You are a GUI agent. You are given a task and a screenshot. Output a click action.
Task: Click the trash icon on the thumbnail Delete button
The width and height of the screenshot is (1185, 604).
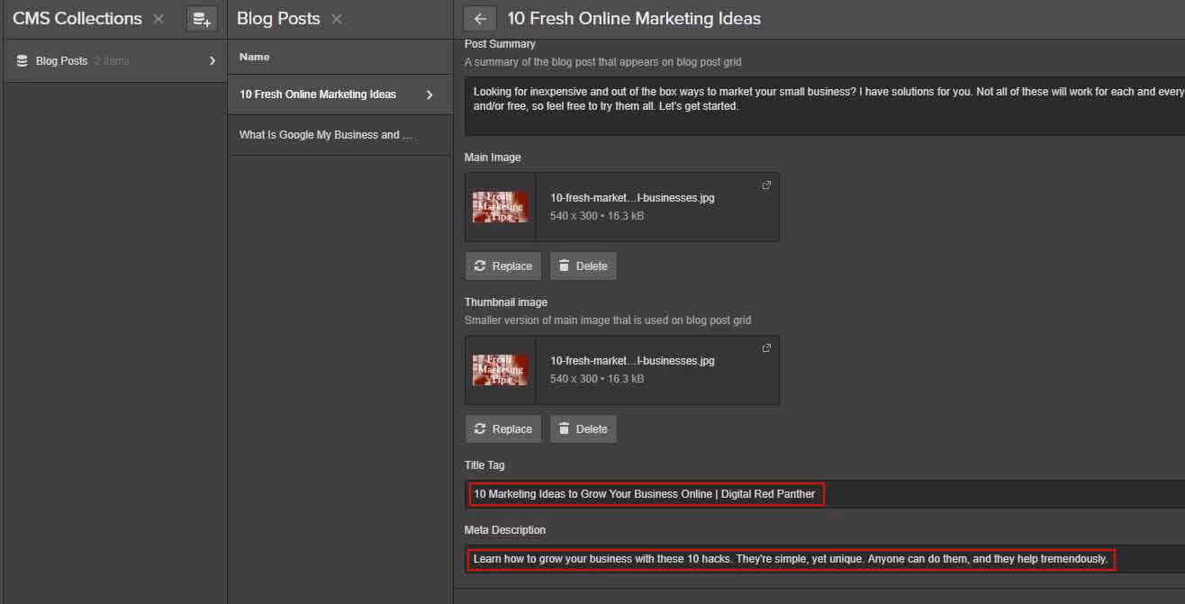coord(561,428)
